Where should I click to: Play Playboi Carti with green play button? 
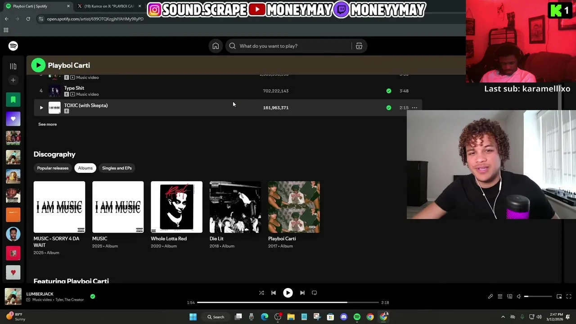pos(38,65)
